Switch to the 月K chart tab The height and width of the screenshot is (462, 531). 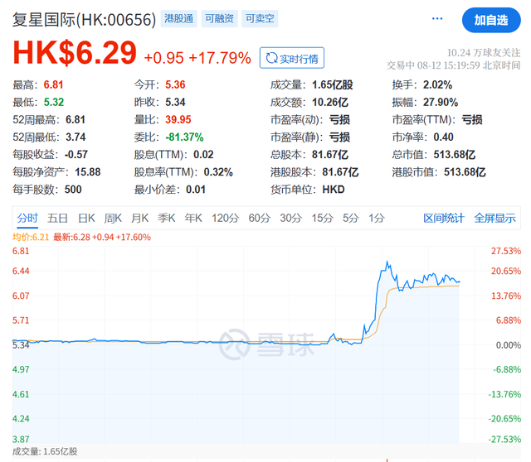click(x=140, y=218)
